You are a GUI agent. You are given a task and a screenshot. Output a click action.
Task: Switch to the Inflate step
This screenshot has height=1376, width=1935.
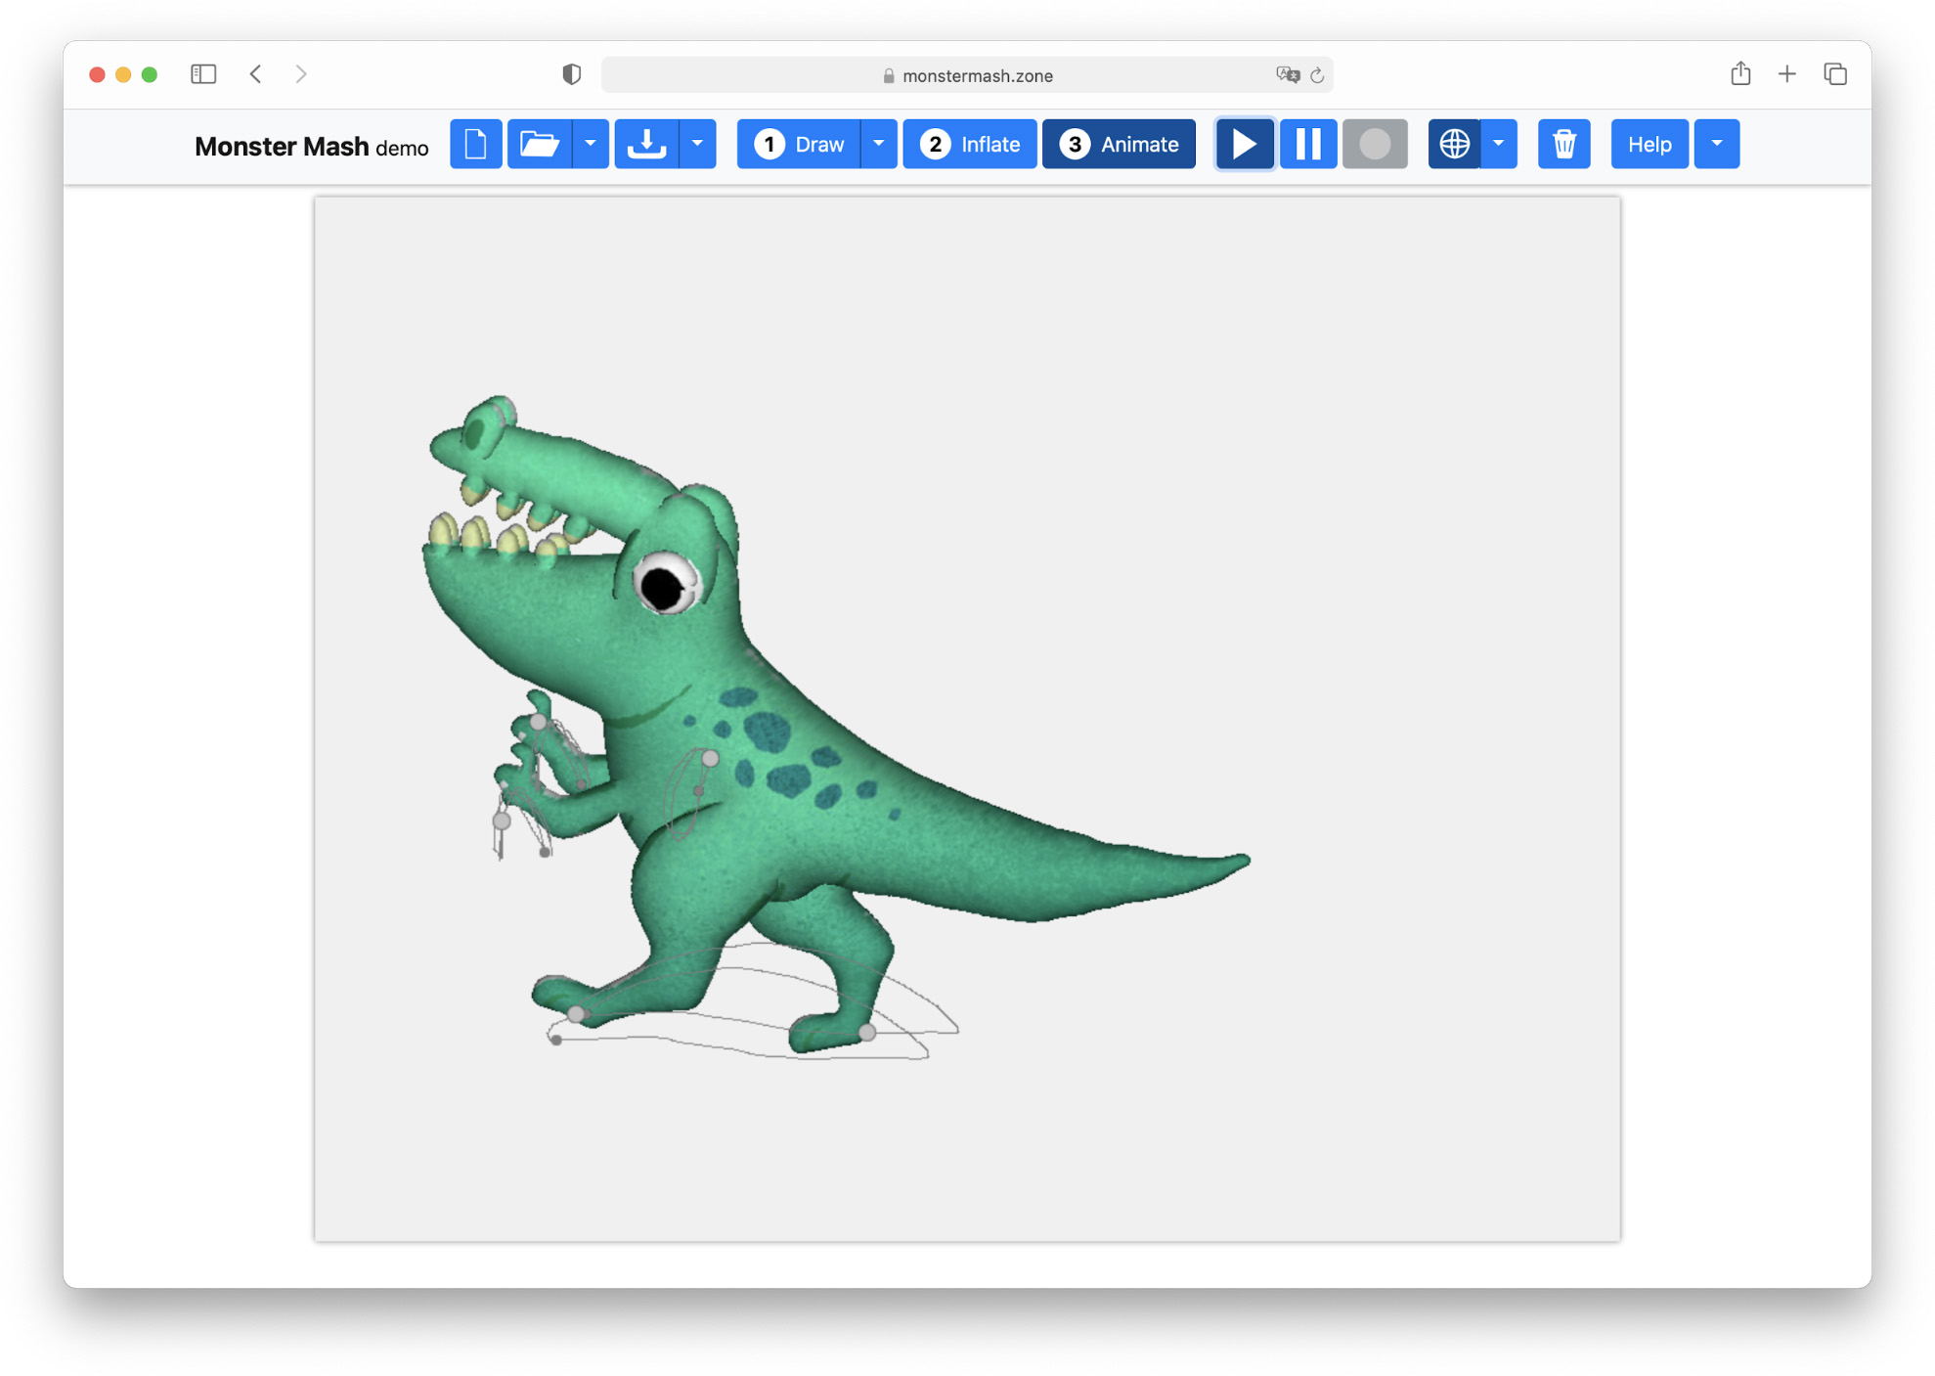point(970,144)
